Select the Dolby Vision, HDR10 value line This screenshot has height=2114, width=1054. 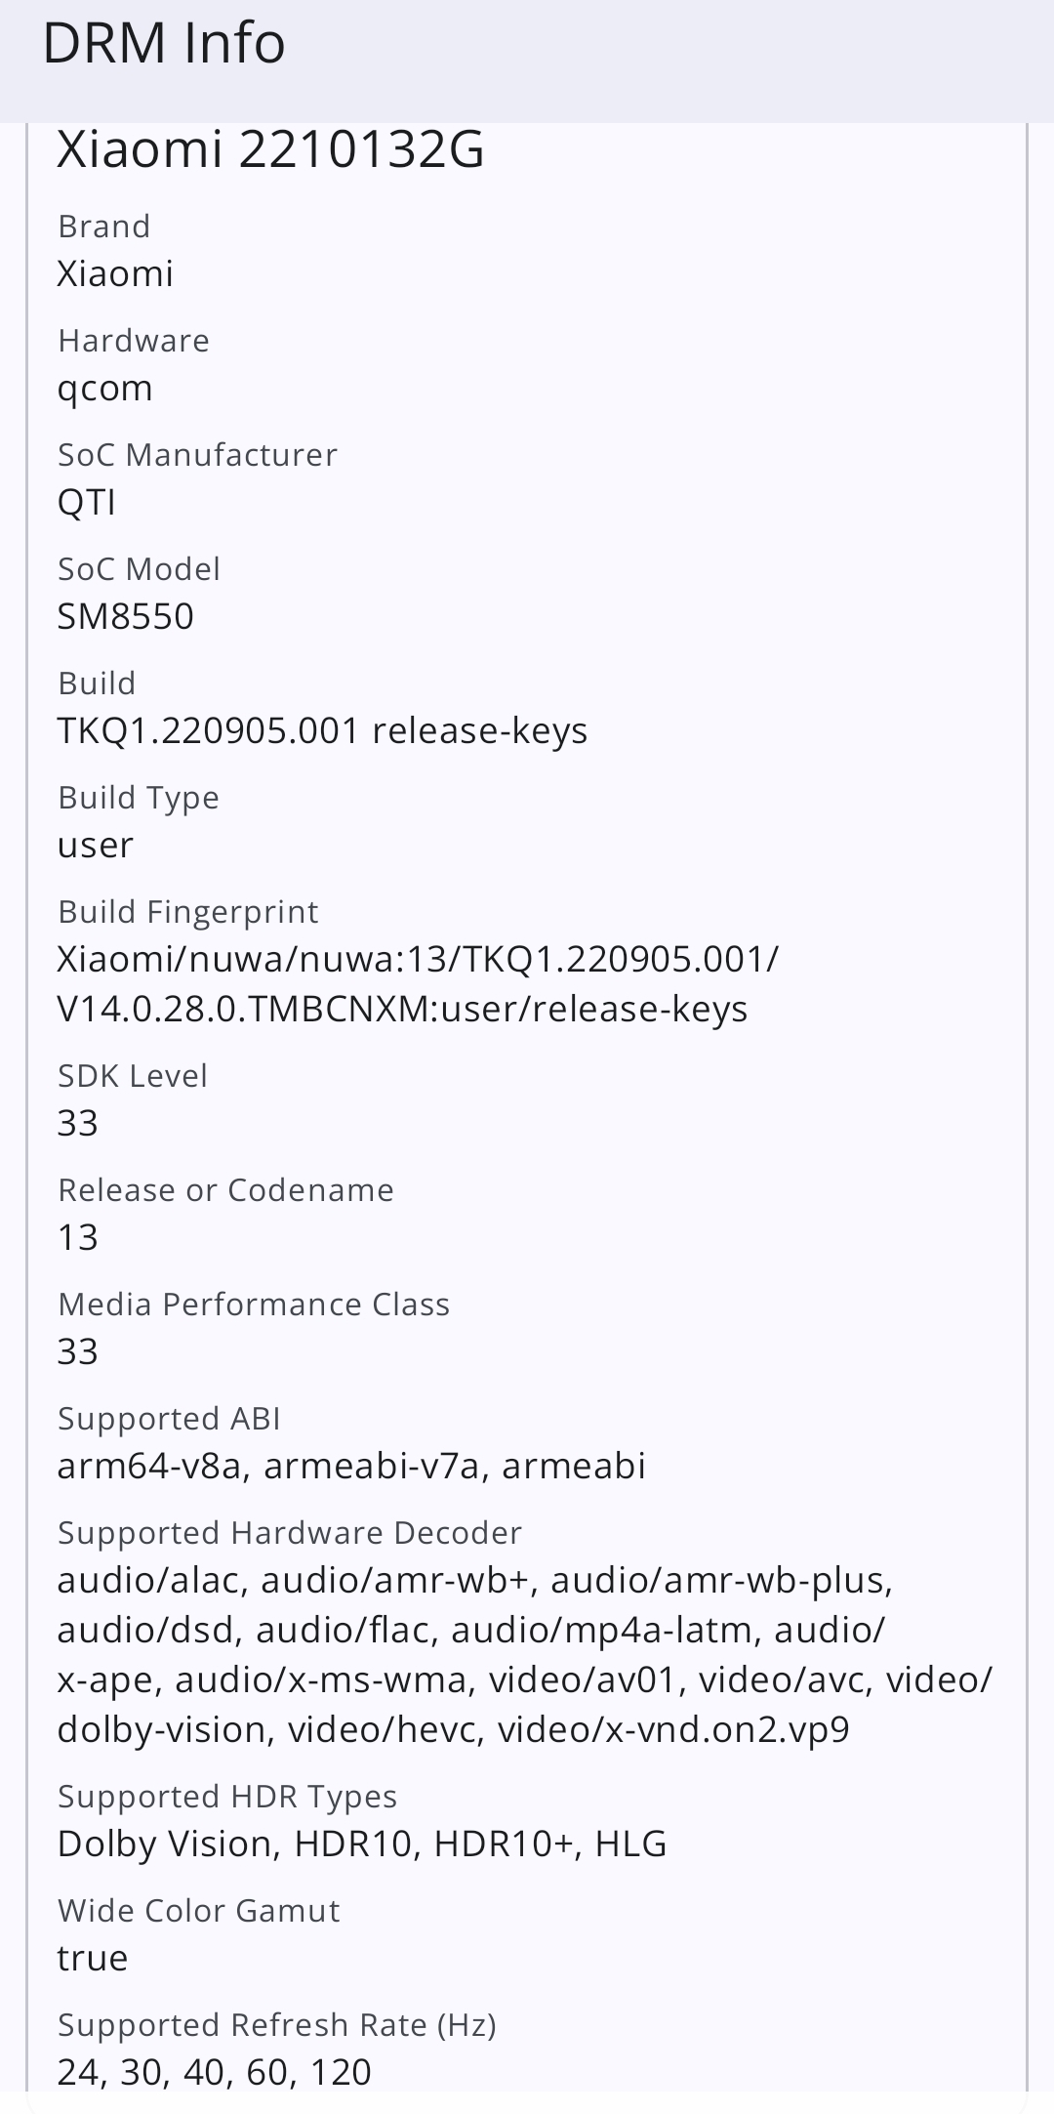click(361, 1844)
